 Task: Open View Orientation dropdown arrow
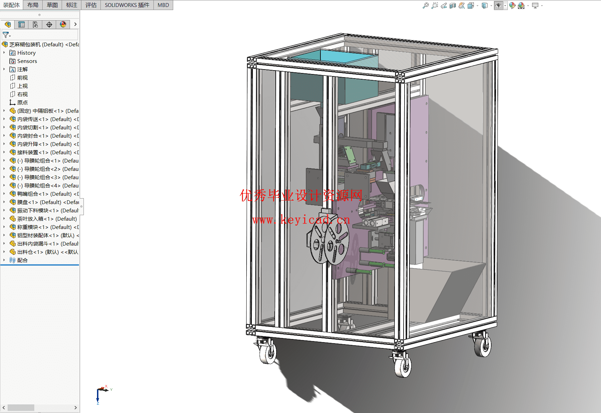coord(477,6)
